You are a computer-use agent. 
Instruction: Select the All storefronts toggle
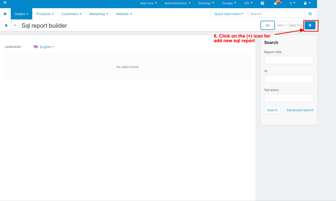click(x=267, y=25)
